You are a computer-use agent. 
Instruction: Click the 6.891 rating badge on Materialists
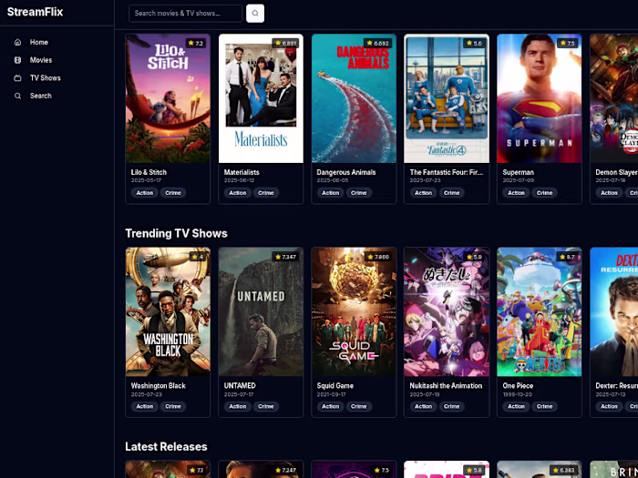tap(285, 43)
